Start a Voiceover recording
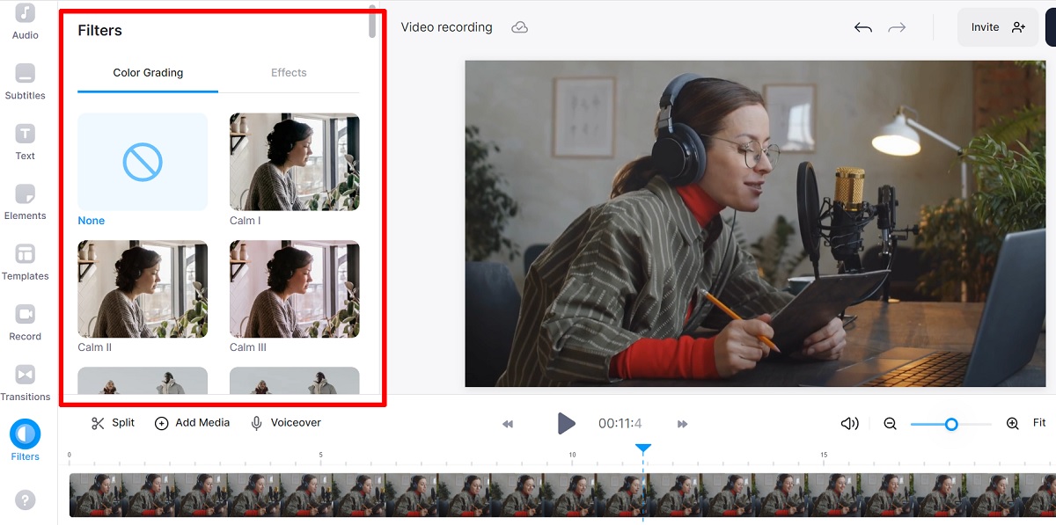 [x=286, y=423]
